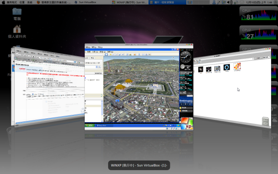Open the Google Earth search field dropdown arrow

click(x=96, y=67)
